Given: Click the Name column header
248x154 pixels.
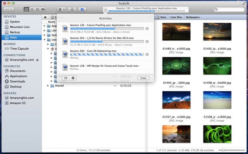Looking at the screenshot, I should pos(51,22).
